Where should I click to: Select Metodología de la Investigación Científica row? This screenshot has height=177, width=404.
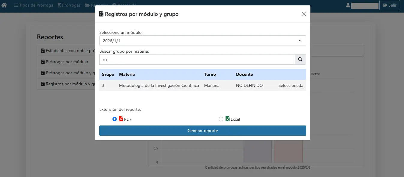coord(203,85)
